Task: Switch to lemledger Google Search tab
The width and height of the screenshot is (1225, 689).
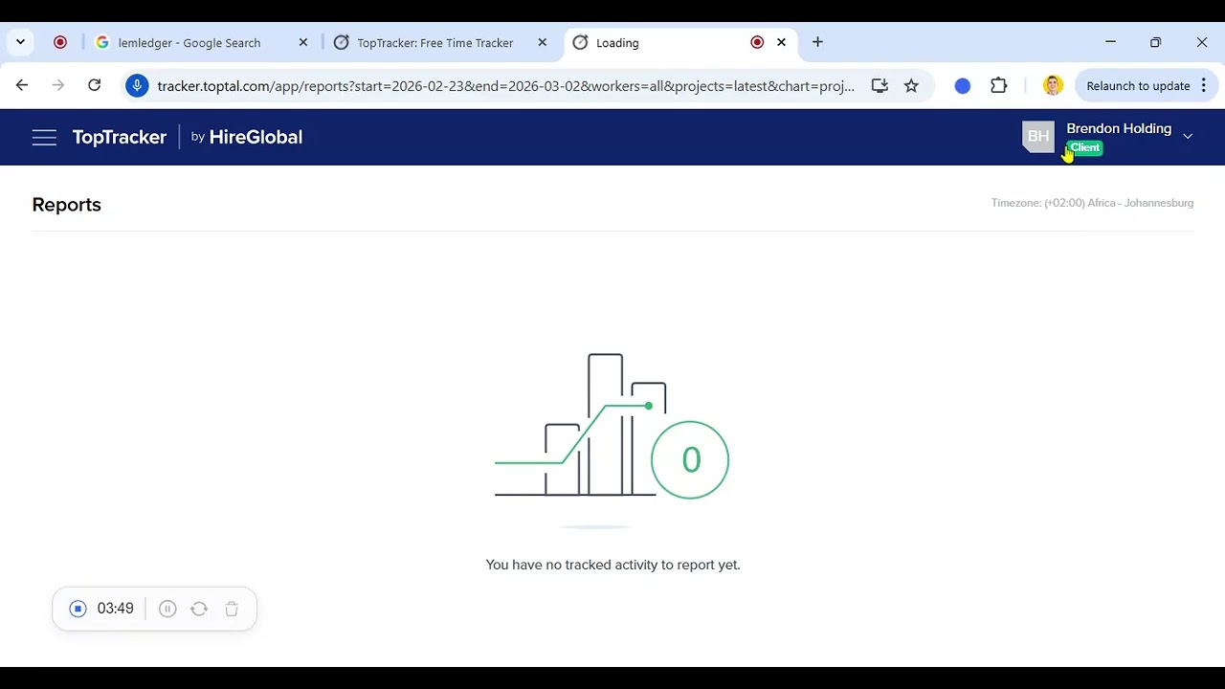Action: (x=189, y=43)
